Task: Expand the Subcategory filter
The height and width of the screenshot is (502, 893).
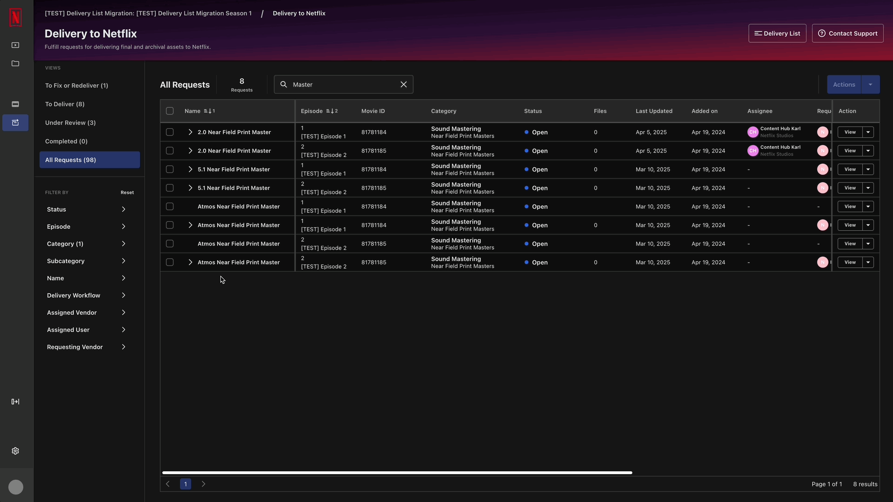Action: tap(87, 261)
